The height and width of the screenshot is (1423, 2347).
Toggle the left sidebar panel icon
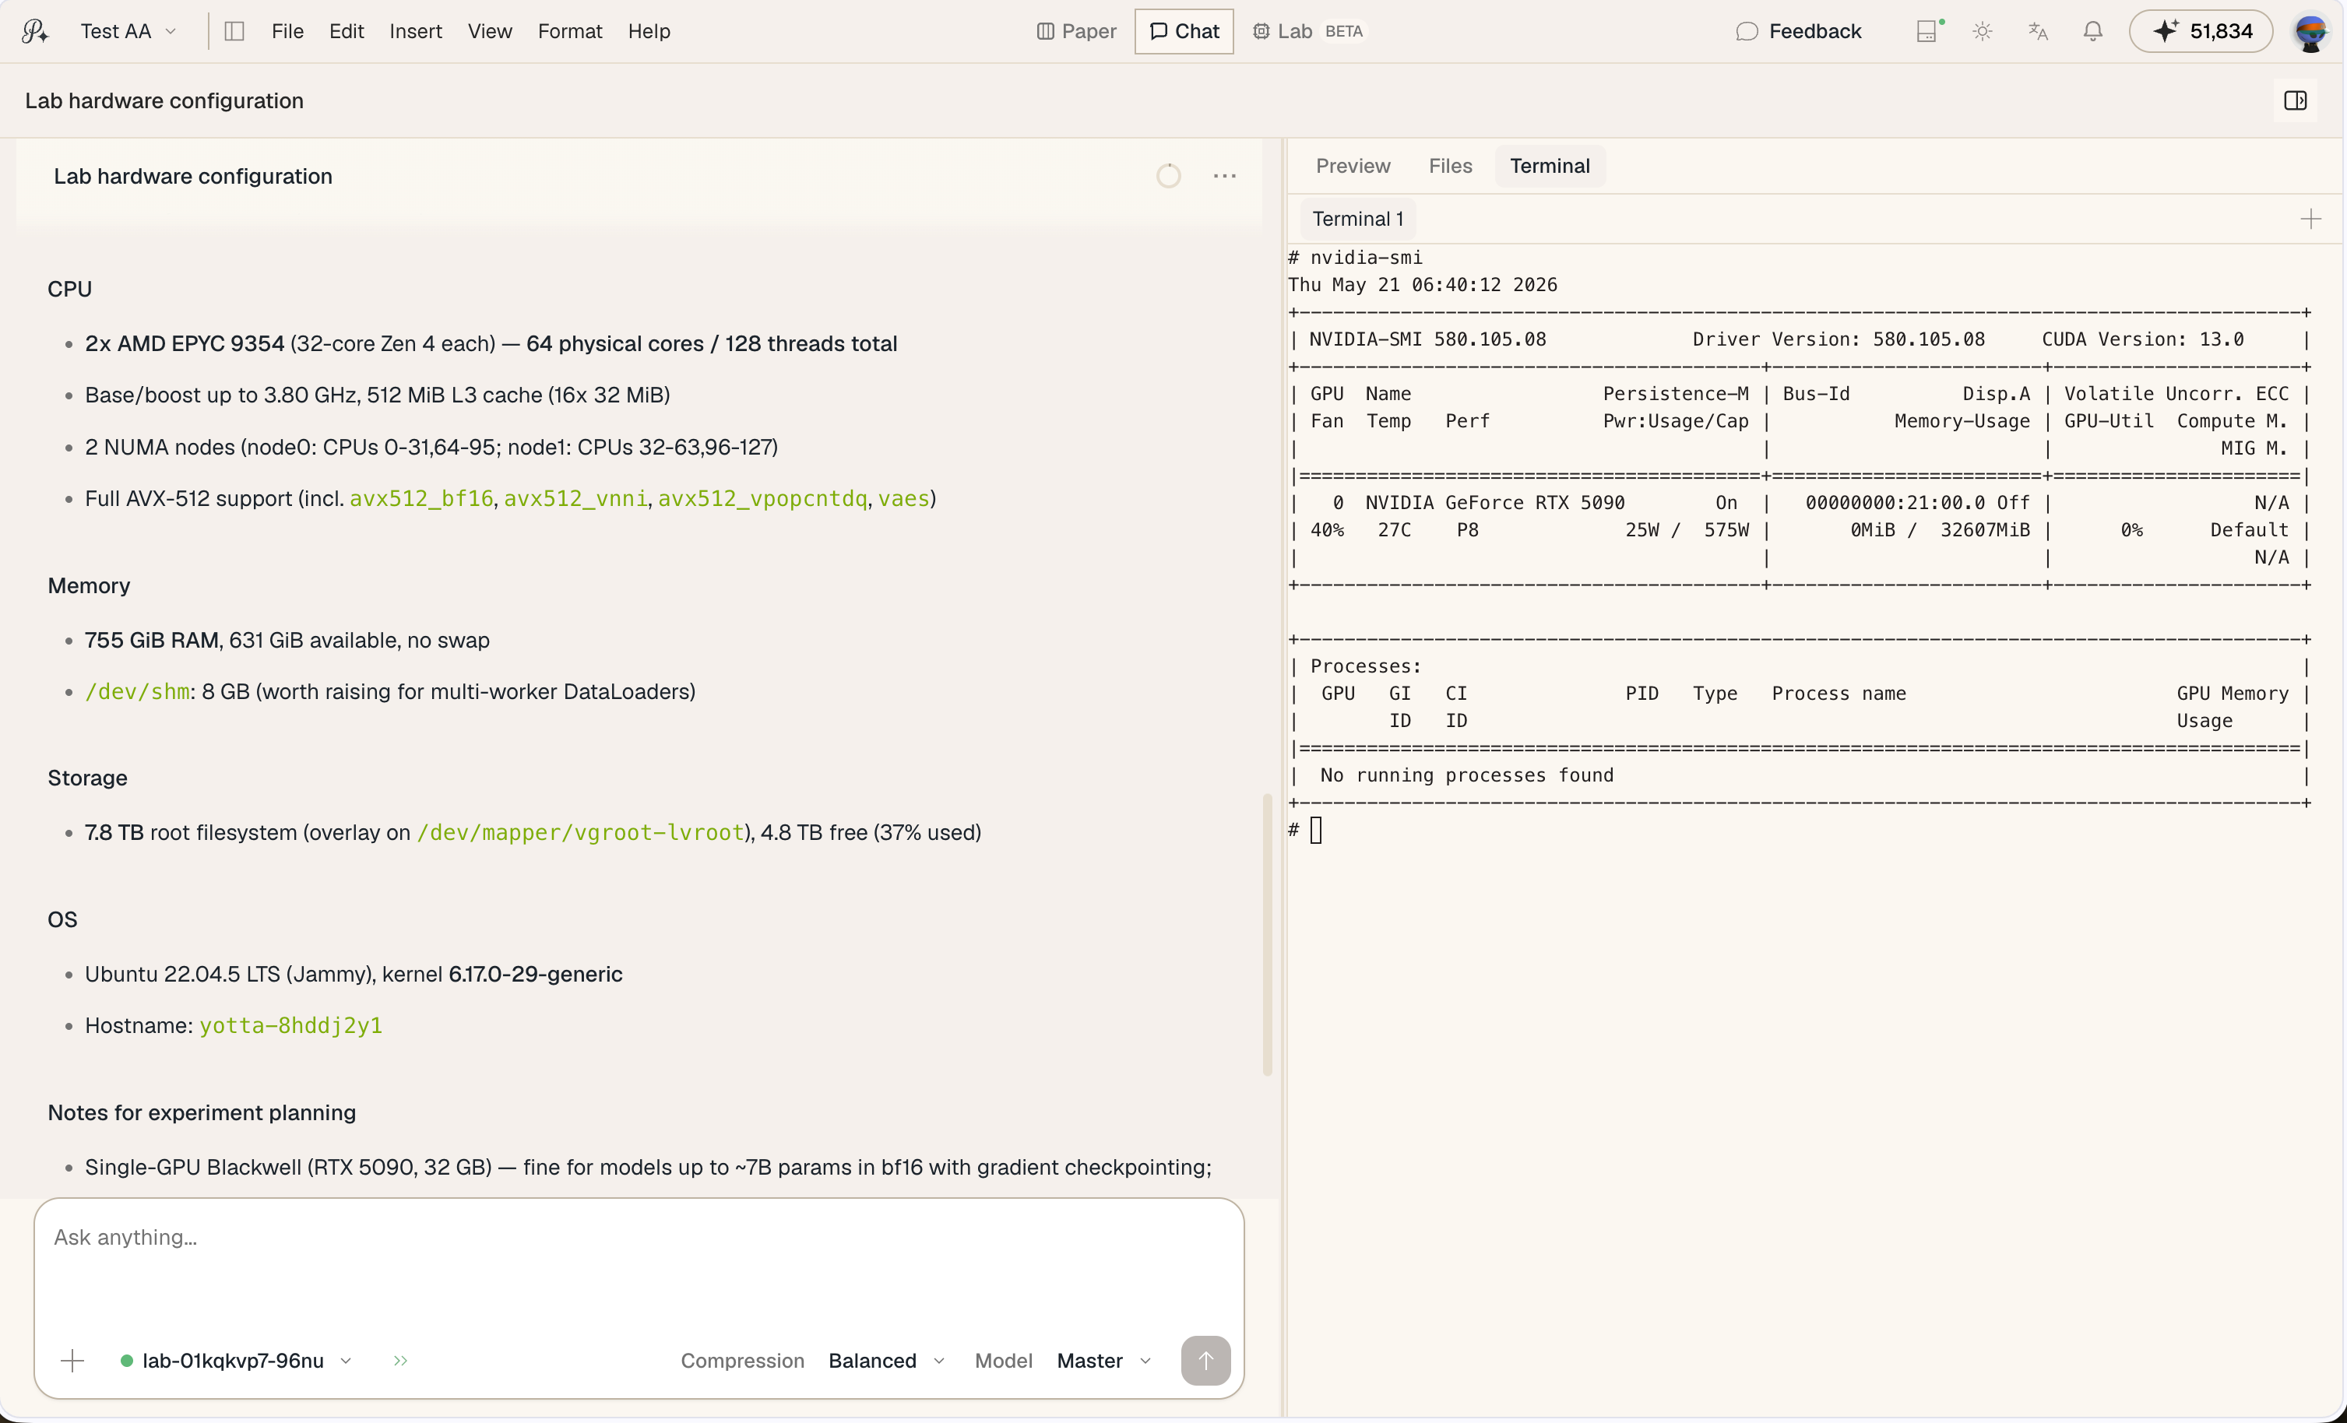click(234, 31)
